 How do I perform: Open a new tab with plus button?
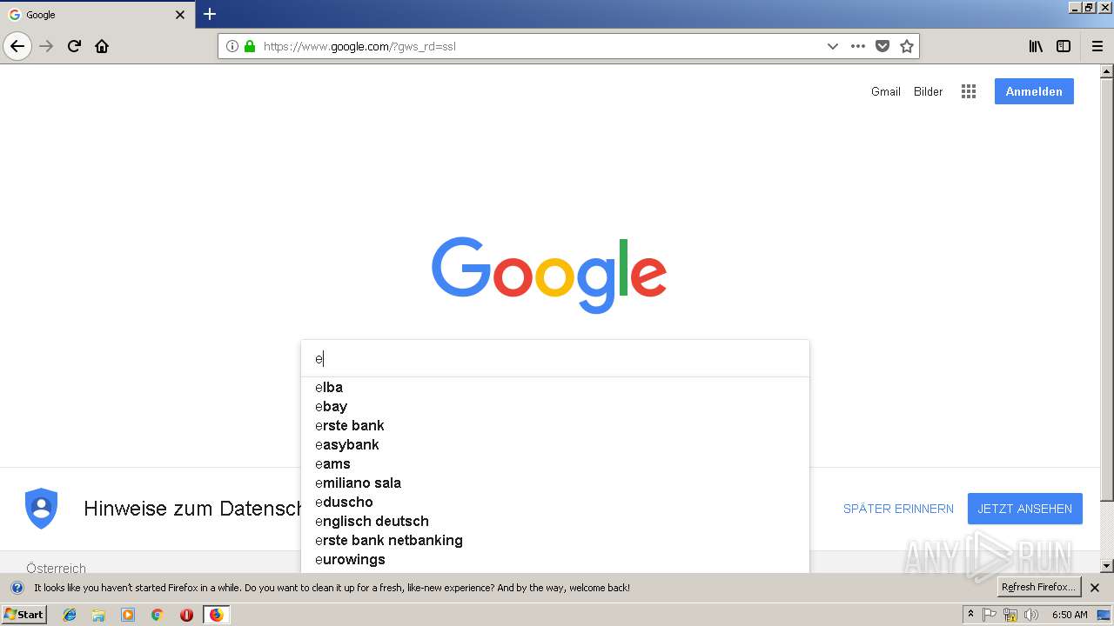coord(210,14)
